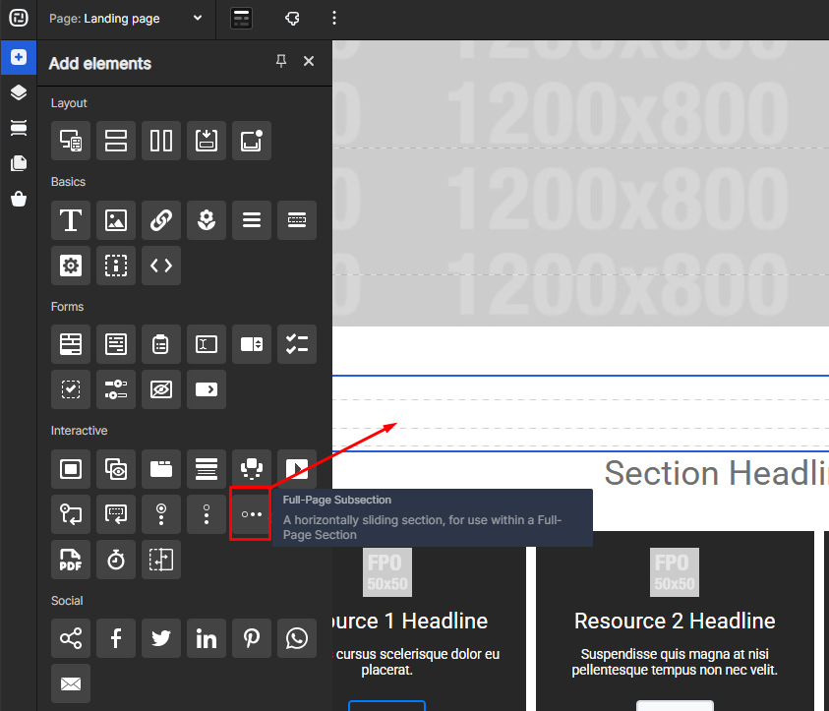Viewport: 829px width, 711px height.
Task: Add the Email envelope social element
Action: click(71, 683)
